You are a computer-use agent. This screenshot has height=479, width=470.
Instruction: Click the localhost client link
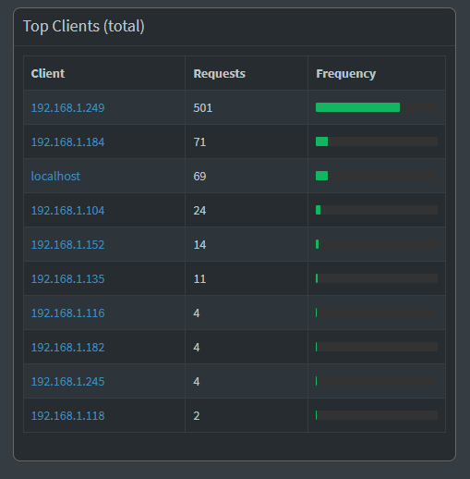pos(55,176)
